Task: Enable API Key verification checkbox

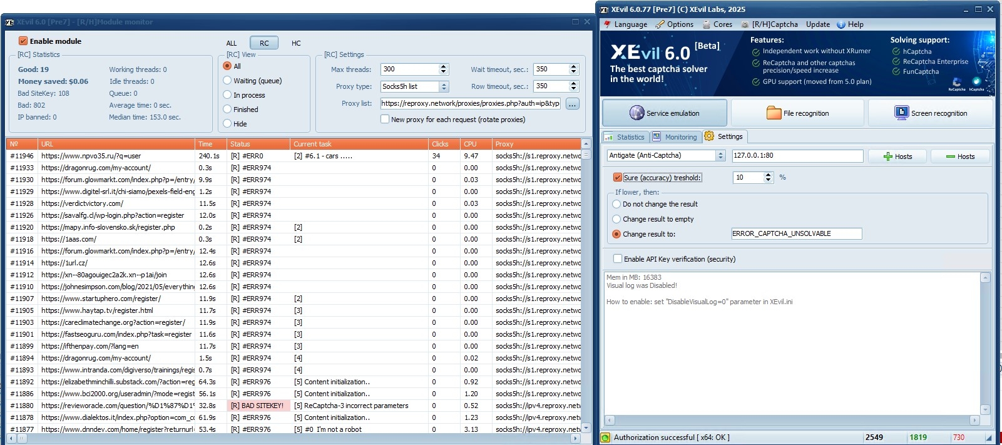Action: [618, 259]
